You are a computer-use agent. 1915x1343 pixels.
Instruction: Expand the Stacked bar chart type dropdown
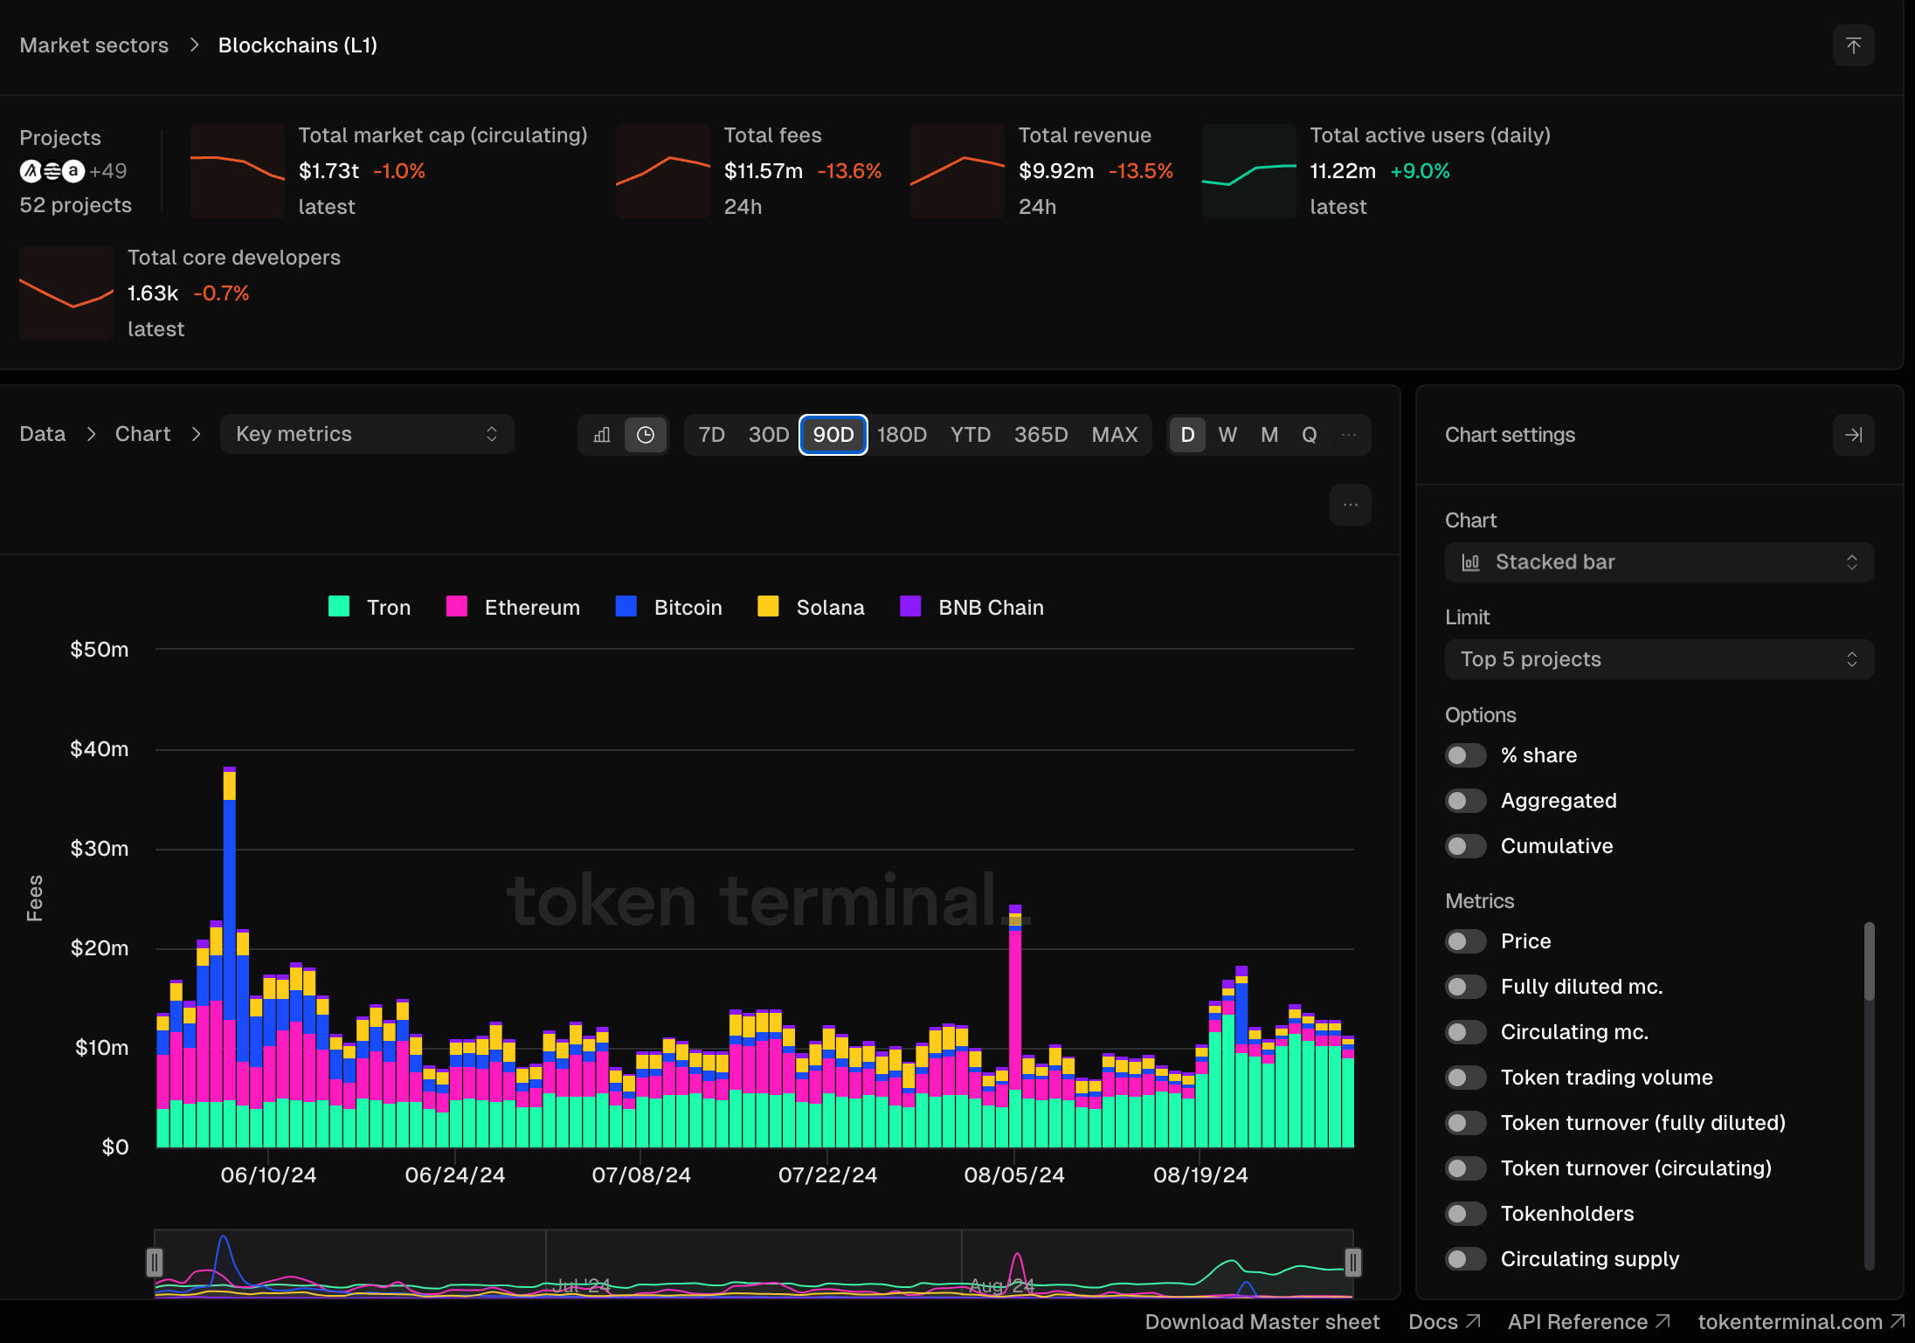tap(1658, 562)
